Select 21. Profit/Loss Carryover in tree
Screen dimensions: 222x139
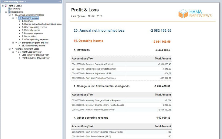(30, 52)
